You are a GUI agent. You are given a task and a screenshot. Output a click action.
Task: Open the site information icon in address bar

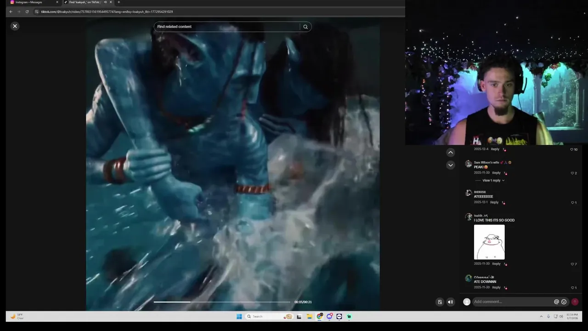(x=37, y=11)
